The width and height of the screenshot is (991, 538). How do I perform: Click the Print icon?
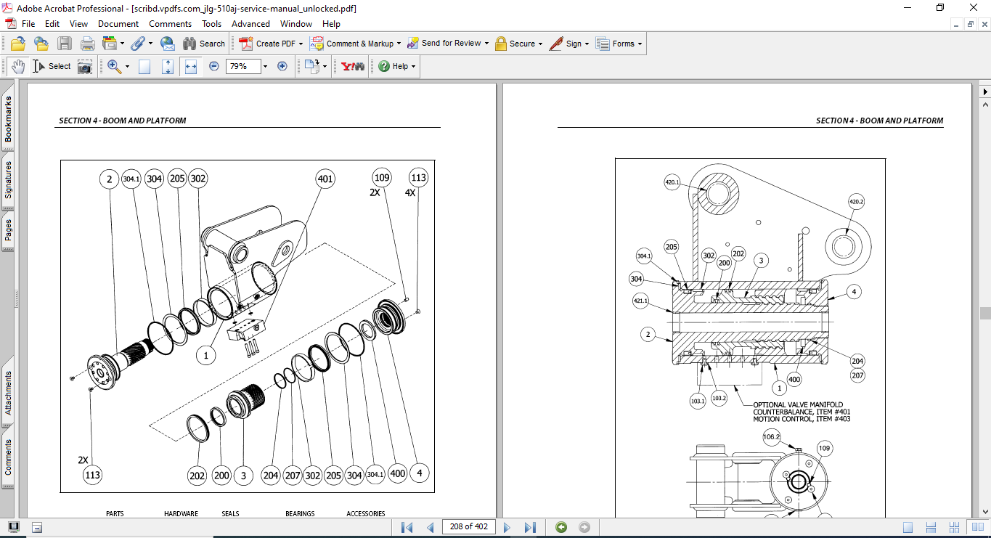88,44
